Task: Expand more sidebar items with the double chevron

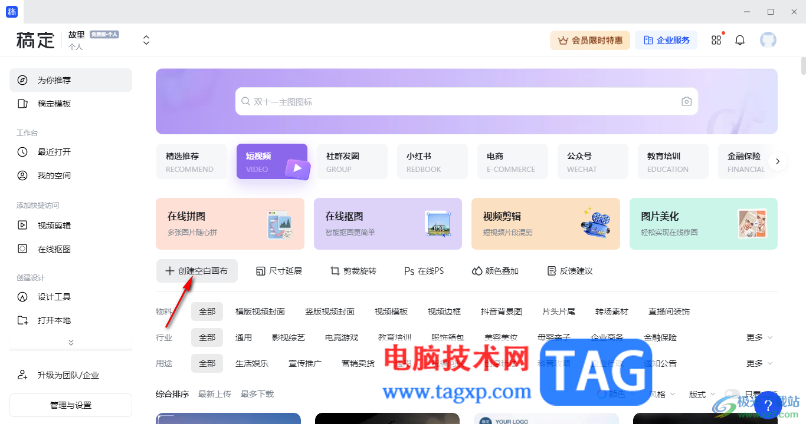Action: coord(71,342)
